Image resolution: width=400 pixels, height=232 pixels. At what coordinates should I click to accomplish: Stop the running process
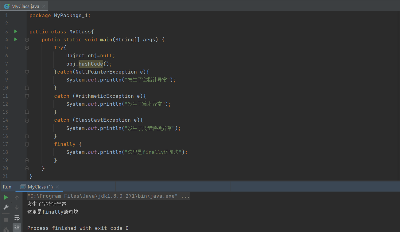coord(6,220)
